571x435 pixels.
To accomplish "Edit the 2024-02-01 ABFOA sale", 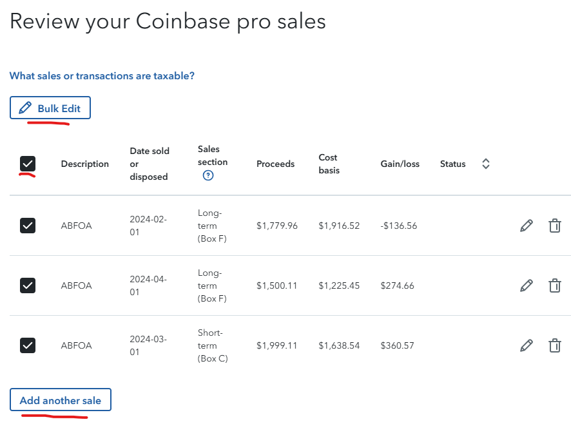I will click(526, 226).
